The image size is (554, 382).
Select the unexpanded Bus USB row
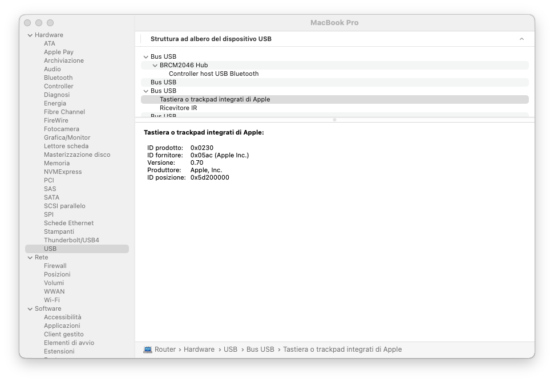click(x=334, y=82)
